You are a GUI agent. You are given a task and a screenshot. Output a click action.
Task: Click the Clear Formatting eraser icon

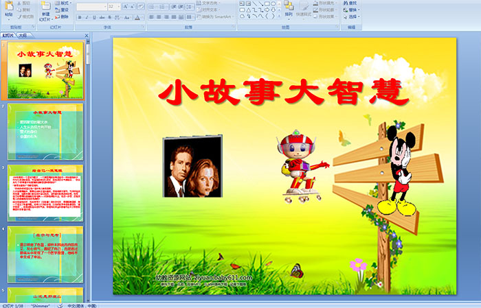point(141,6)
